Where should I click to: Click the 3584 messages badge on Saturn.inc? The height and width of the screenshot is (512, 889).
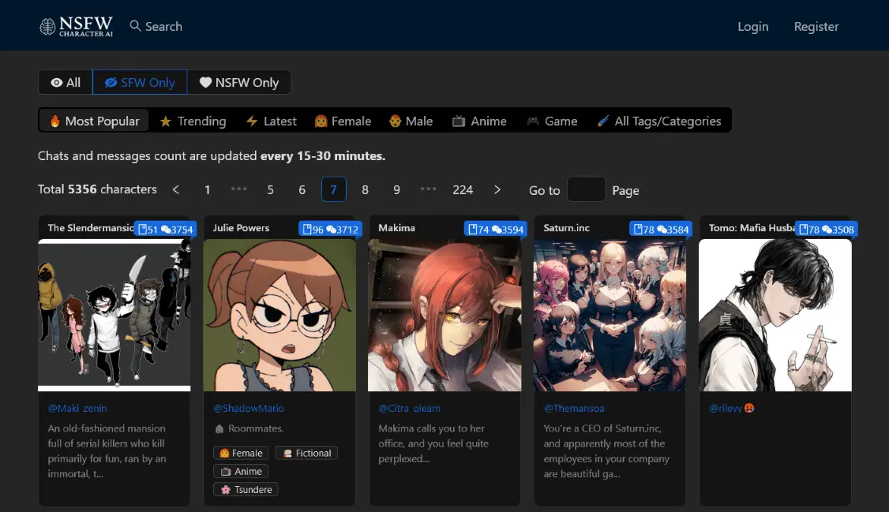(673, 230)
